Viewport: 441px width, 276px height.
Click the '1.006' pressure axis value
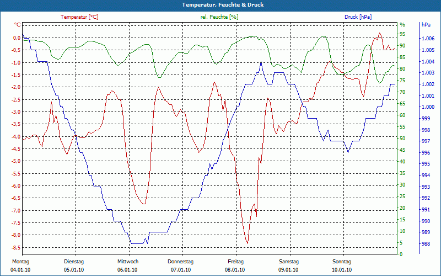click(428, 39)
